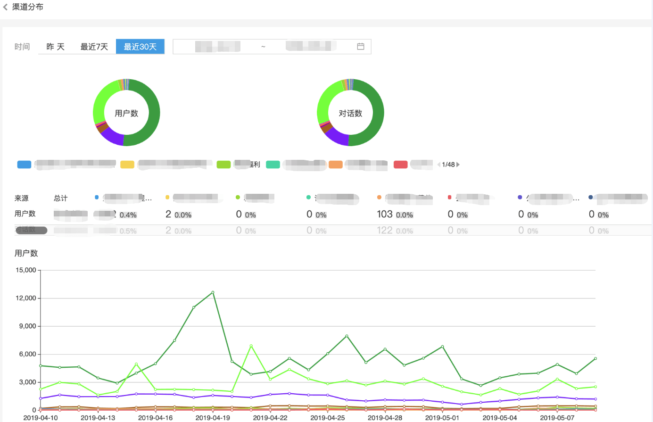Toggle the orange legend swatch
The width and height of the screenshot is (653, 422).
point(336,165)
